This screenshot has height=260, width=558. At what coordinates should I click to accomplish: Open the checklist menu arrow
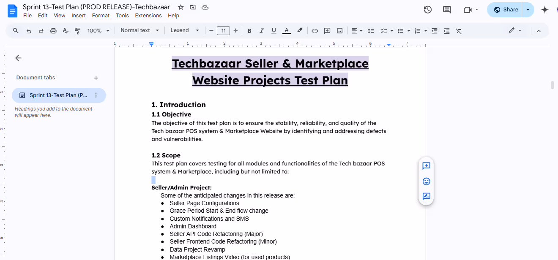pyautogui.click(x=392, y=30)
